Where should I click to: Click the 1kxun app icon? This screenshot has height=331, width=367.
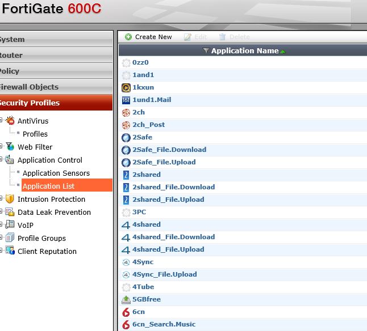pos(126,88)
